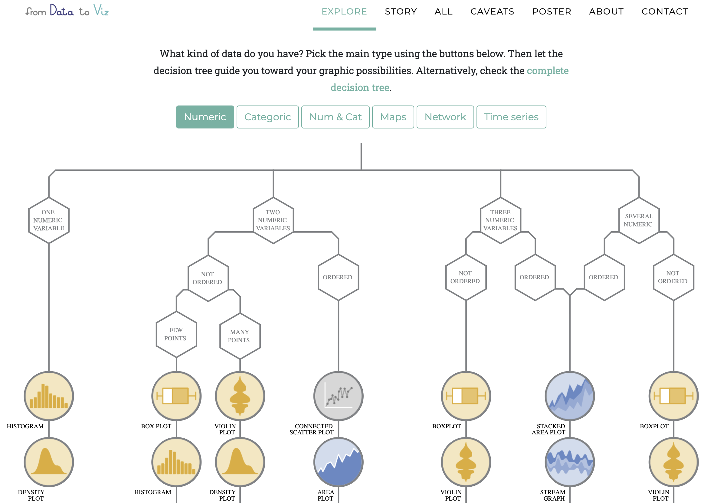Select the Histogram chart icon

click(48, 396)
